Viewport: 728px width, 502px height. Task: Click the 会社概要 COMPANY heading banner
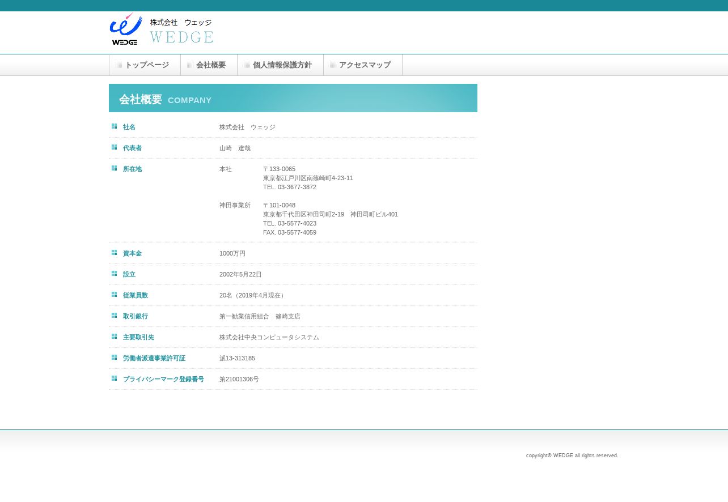coord(293,98)
